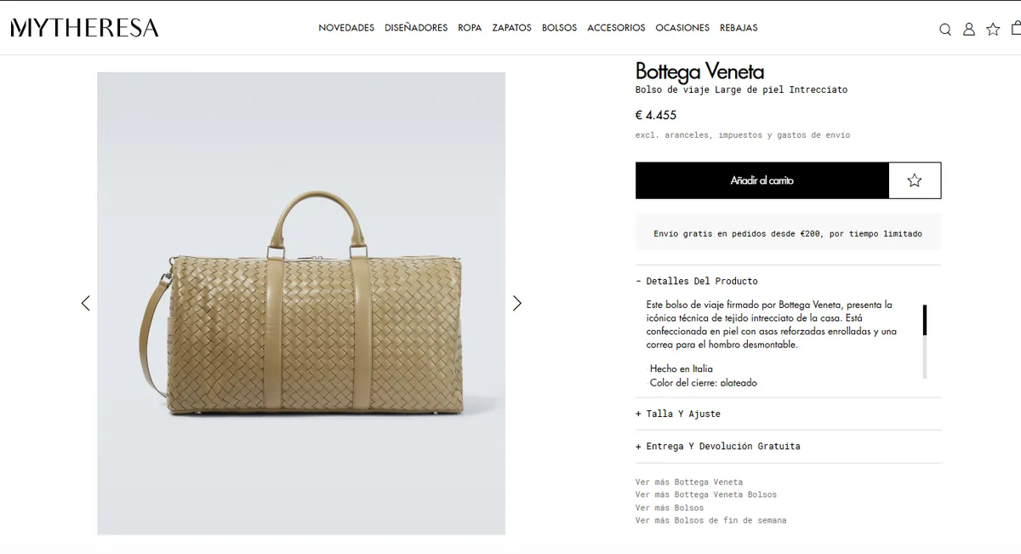Image resolution: width=1021 pixels, height=554 pixels.
Task: Follow Ver más Bottega Veneta Bolsos link
Action: pyautogui.click(x=706, y=494)
